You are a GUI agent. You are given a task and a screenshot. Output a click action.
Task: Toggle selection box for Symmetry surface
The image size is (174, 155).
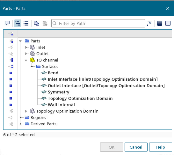(x=11, y=92)
